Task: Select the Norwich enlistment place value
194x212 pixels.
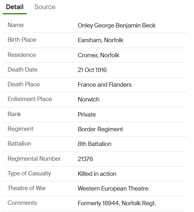Action: click(89, 99)
